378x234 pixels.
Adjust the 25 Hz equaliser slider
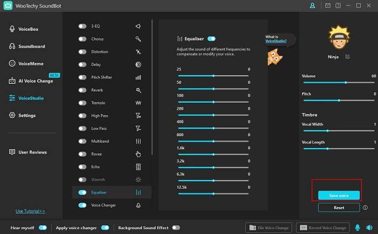point(213,76)
